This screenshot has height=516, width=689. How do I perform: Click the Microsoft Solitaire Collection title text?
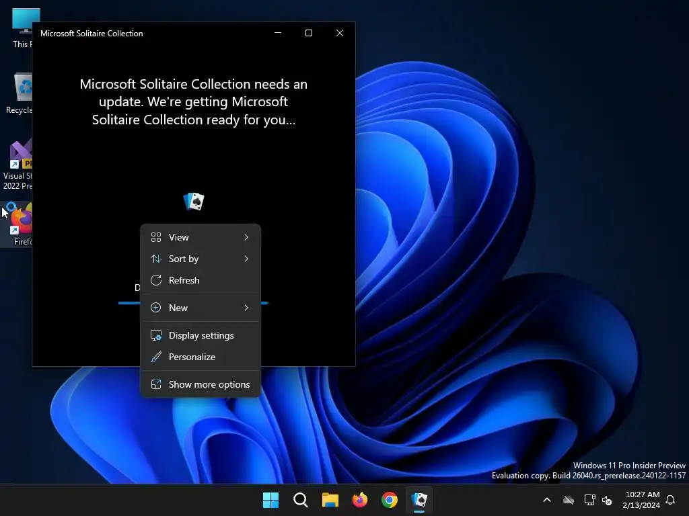92,34
